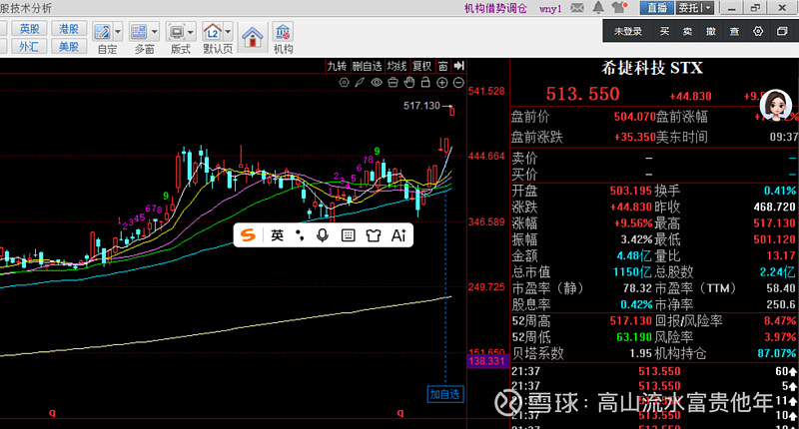The height and width of the screenshot is (429, 799).
Task: Expand the 多窗 dropdown arrow
Action: [x=154, y=32]
